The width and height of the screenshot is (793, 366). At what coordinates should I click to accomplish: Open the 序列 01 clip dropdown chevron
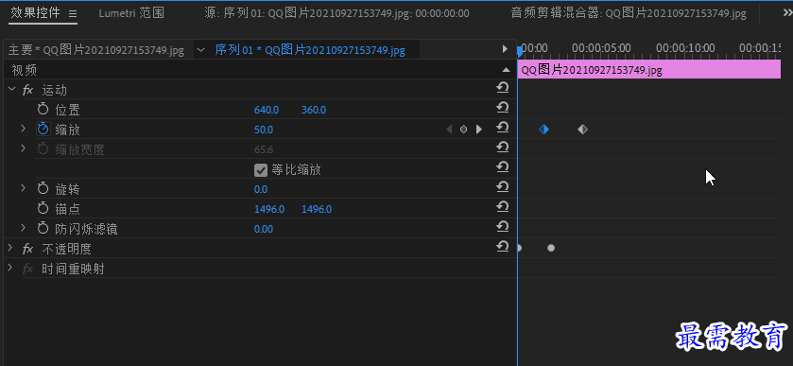[x=201, y=49]
